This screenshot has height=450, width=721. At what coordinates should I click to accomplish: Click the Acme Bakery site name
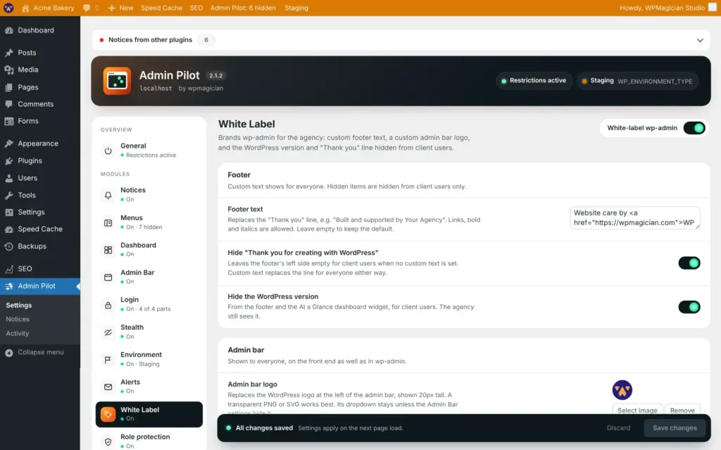point(54,8)
